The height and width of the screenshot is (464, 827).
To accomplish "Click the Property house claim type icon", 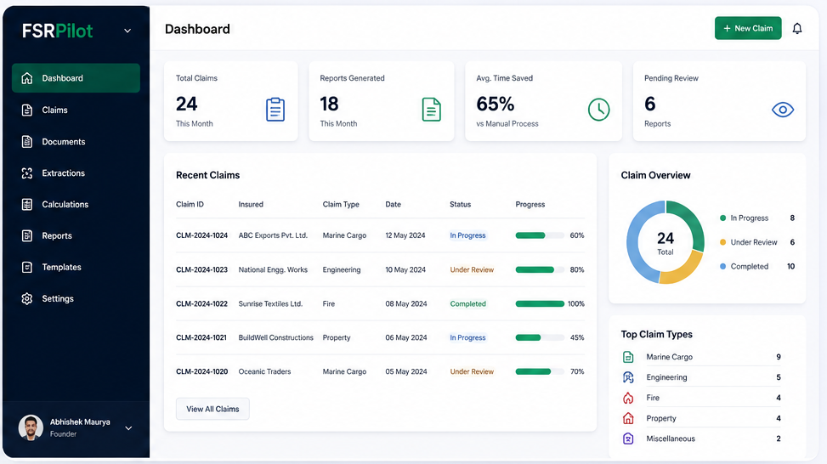I will pyautogui.click(x=628, y=418).
